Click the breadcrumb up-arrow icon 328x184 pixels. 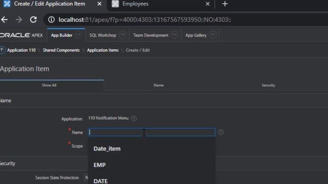(x=2, y=50)
